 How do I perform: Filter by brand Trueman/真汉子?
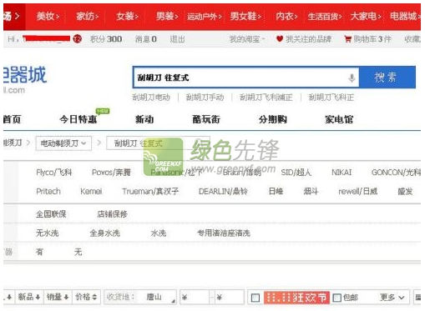click(150, 192)
